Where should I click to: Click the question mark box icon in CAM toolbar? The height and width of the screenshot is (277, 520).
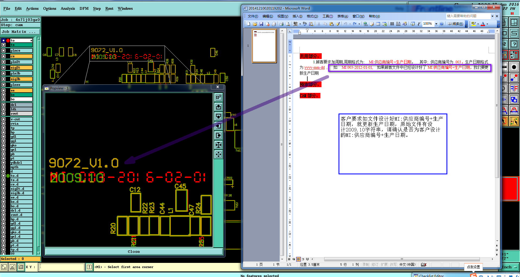pyautogui.click(x=514, y=44)
